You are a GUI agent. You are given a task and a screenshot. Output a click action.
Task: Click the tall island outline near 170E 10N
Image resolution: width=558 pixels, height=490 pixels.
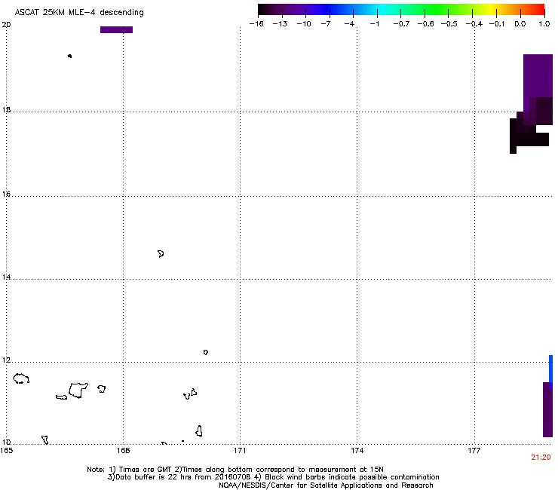coord(199,431)
